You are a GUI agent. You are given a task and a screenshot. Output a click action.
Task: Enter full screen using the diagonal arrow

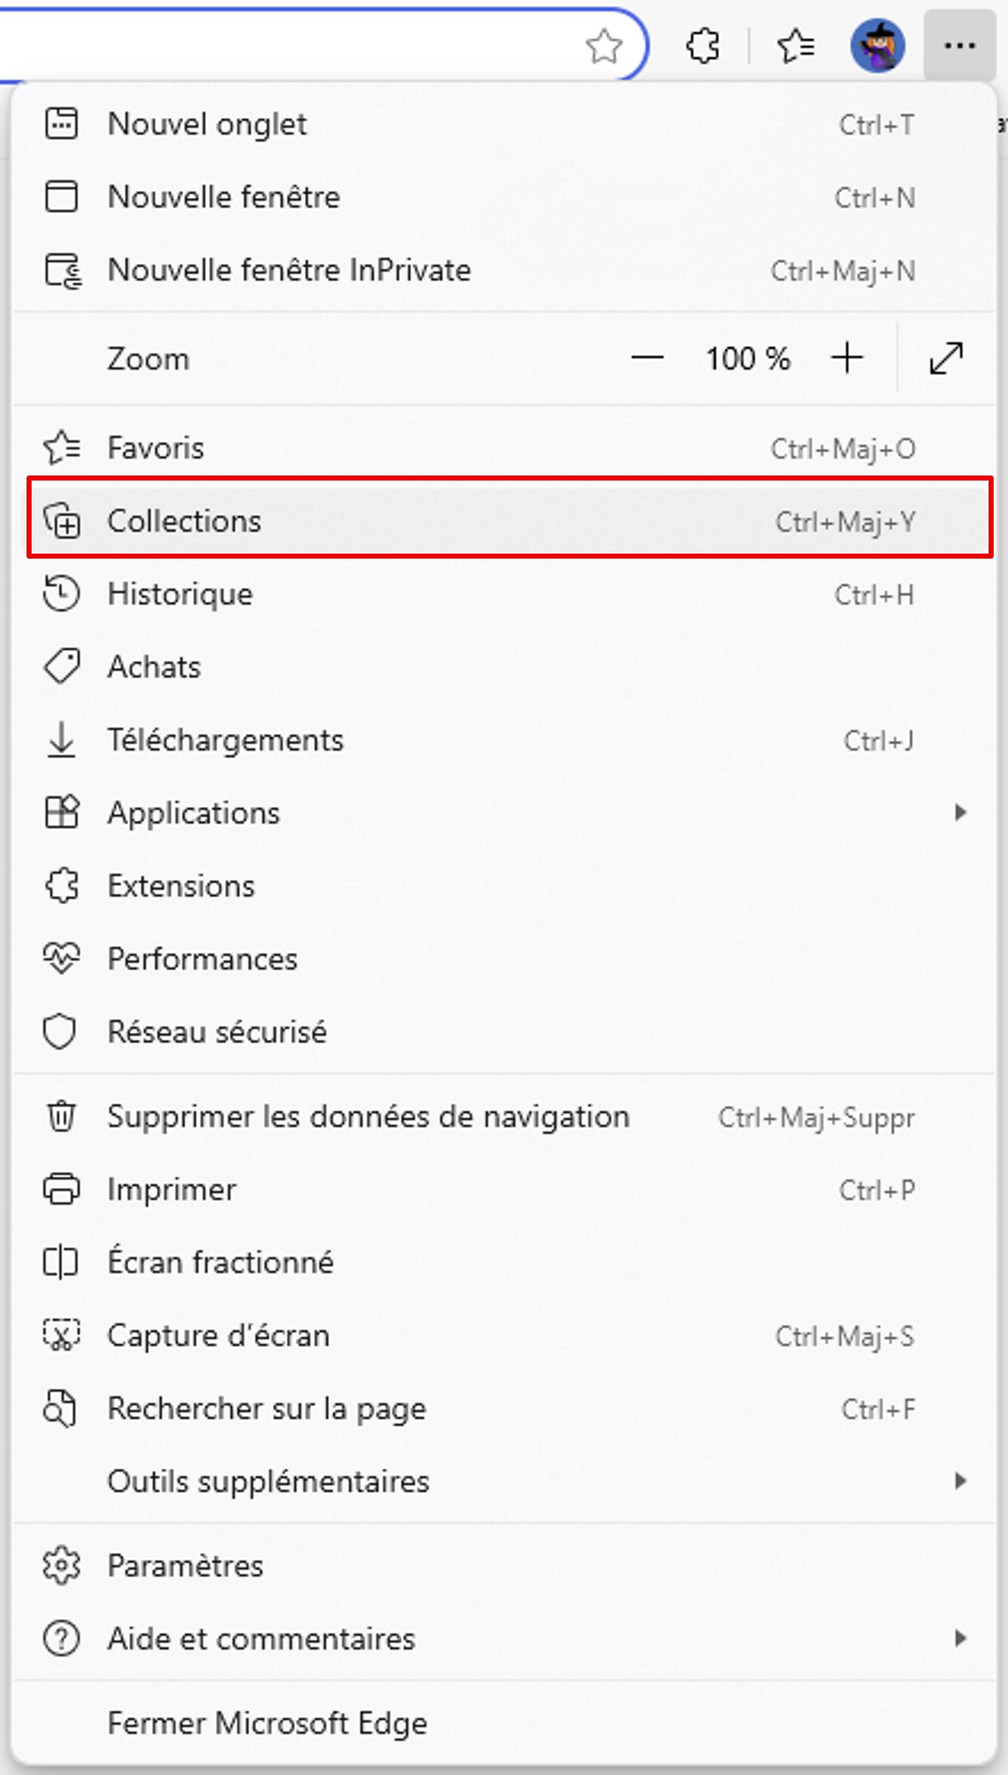point(946,359)
